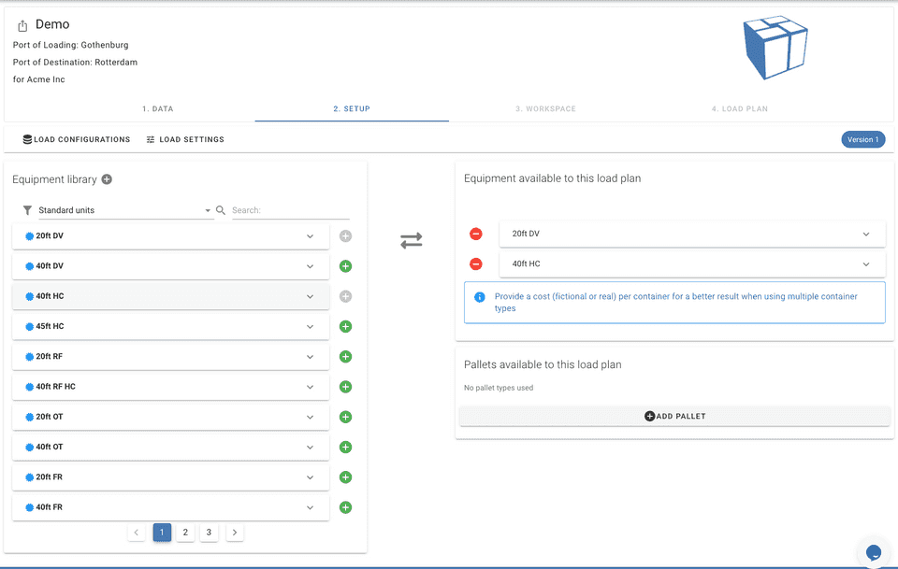This screenshot has width=898, height=569.
Task: Click the Version 1 badge
Action: click(x=862, y=139)
